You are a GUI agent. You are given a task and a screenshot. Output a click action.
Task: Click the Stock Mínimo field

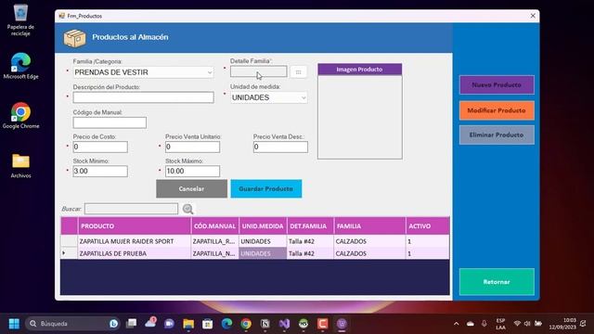[x=100, y=171]
